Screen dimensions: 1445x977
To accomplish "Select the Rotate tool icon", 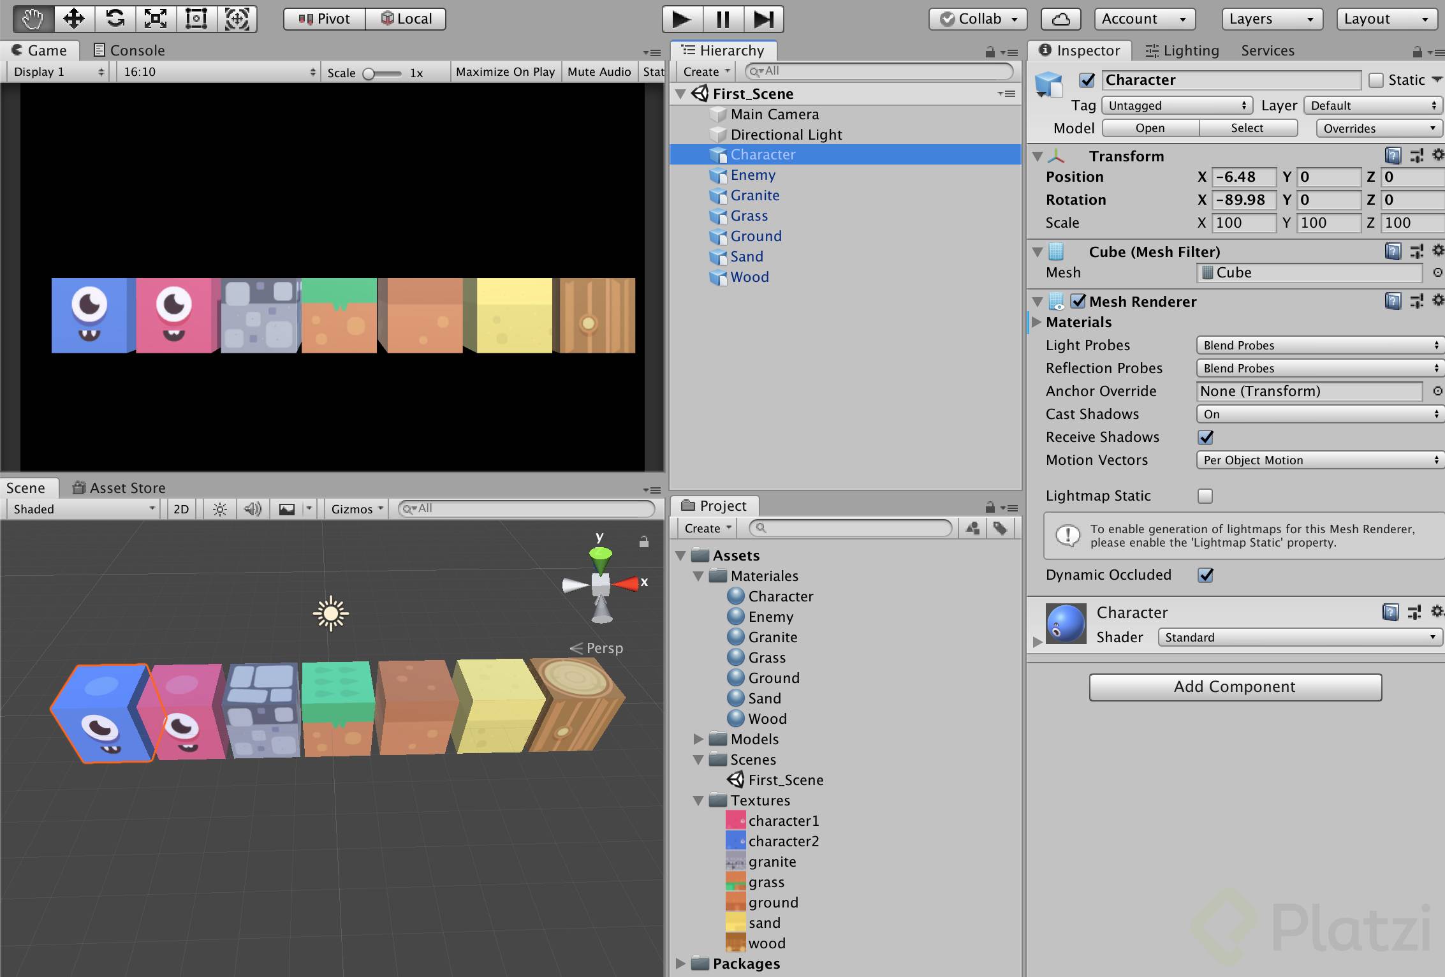I will 115,18.
